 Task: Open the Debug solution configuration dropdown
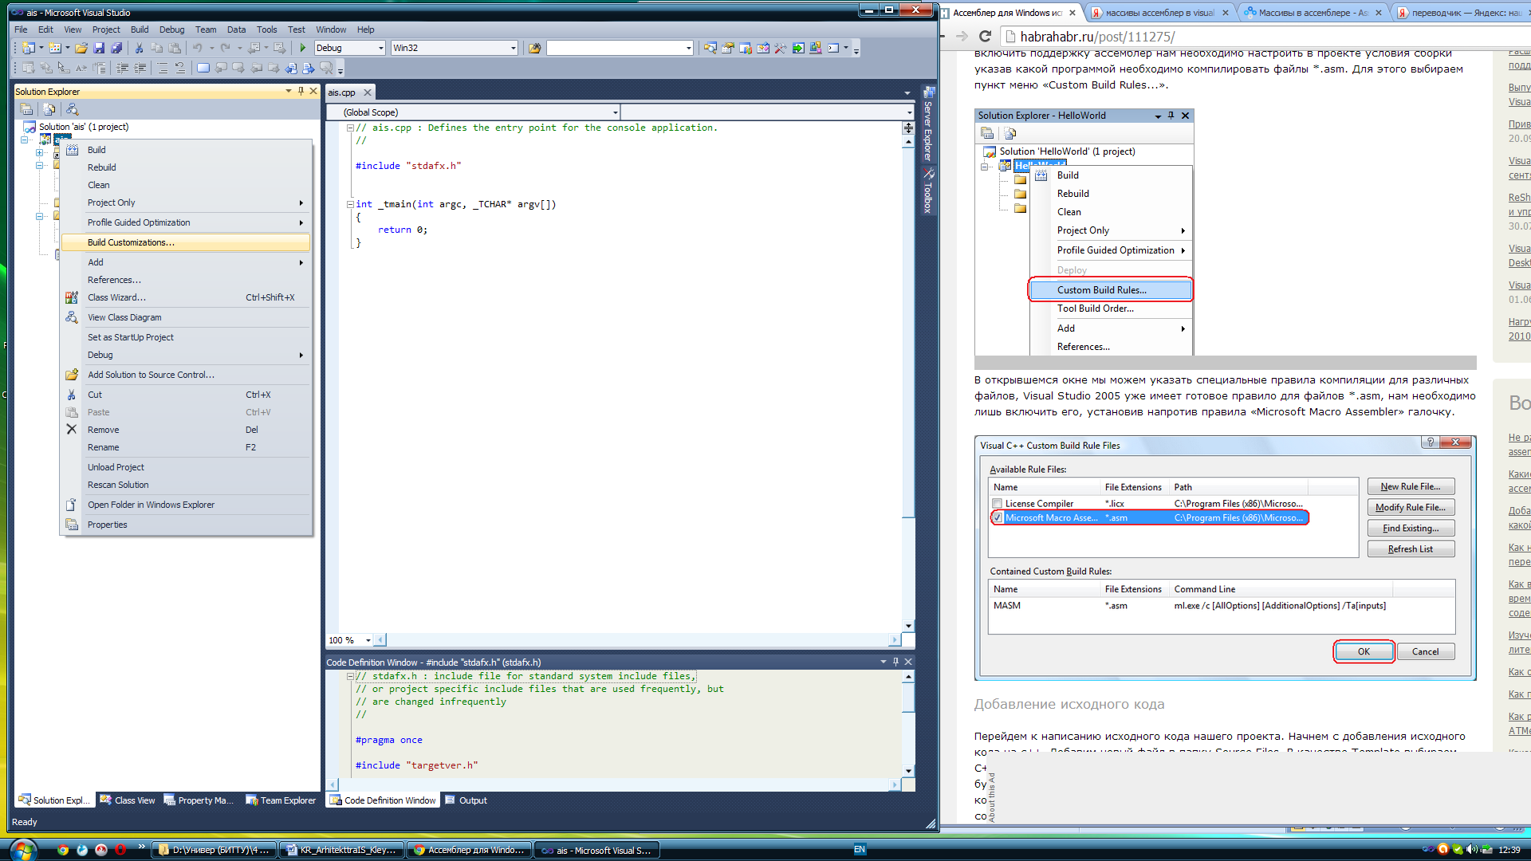[380, 48]
